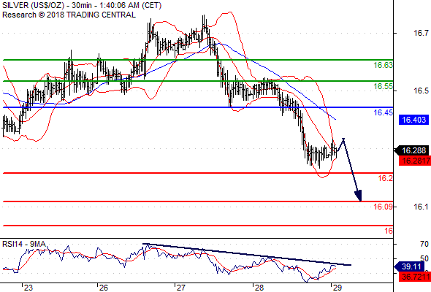Click the blue 16.45 pivot label
Viewport: 431px width, 292px height.
point(384,112)
